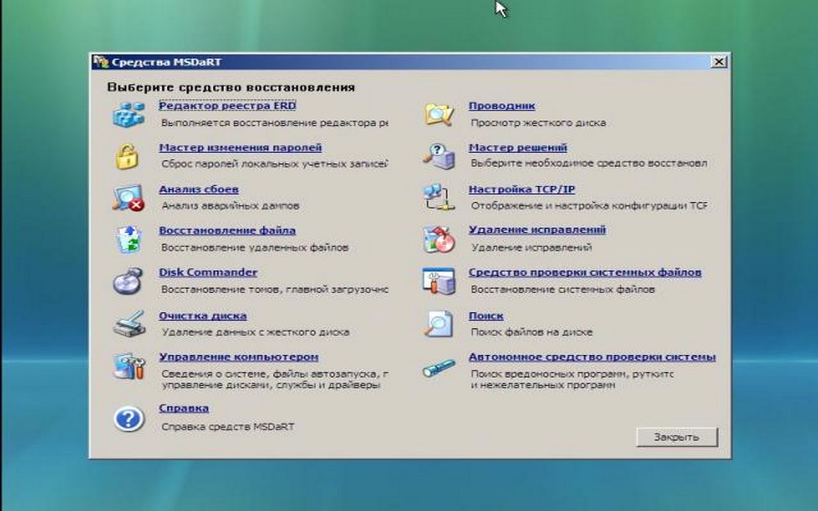
Task: Open the Восстановление файла link
Action: click(227, 231)
